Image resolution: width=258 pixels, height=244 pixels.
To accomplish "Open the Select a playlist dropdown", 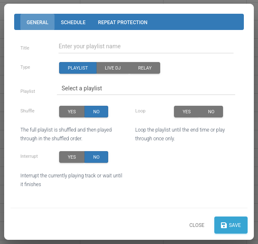I will point(146,88).
